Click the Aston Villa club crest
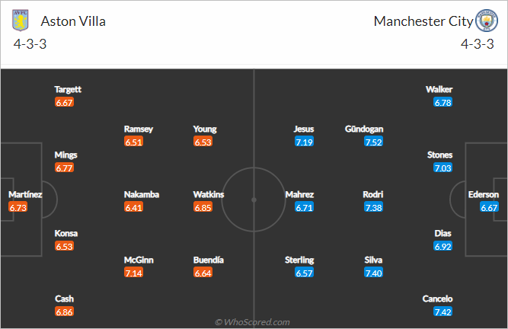The image size is (508, 329). (21, 21)
